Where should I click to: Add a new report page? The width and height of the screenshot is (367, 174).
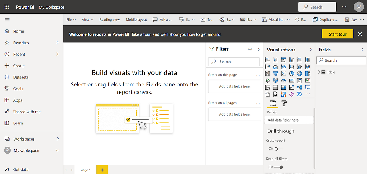tap(102, 170)
